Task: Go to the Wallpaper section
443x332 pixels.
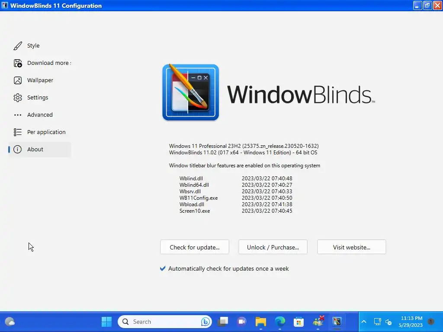Action: (39, 80)
